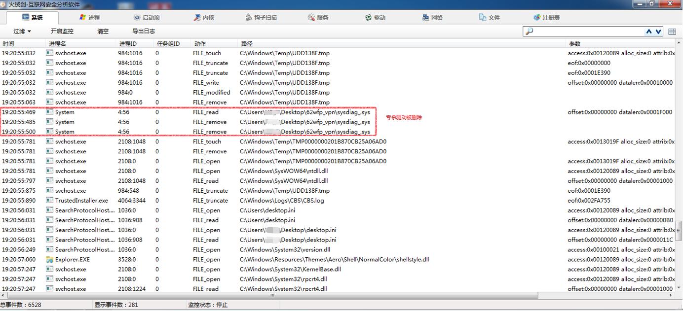Sort by the 进程ID column header

[x=136, y=44]
